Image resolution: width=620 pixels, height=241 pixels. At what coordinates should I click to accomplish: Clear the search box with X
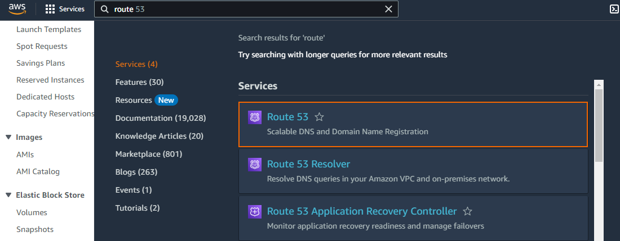pos(389,9)
